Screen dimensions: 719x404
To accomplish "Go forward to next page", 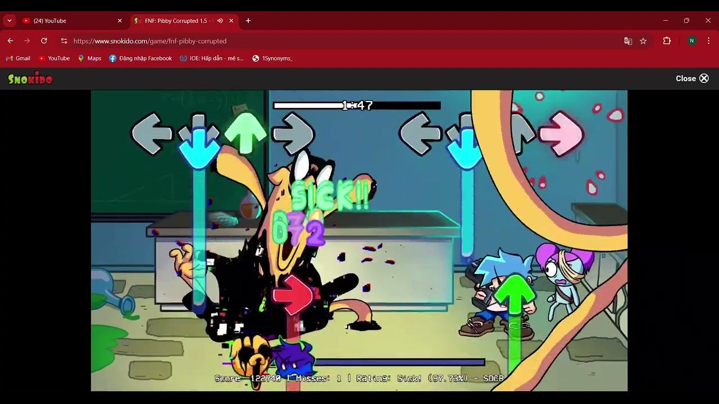I will pyautogui.click(x=27, y=41).
